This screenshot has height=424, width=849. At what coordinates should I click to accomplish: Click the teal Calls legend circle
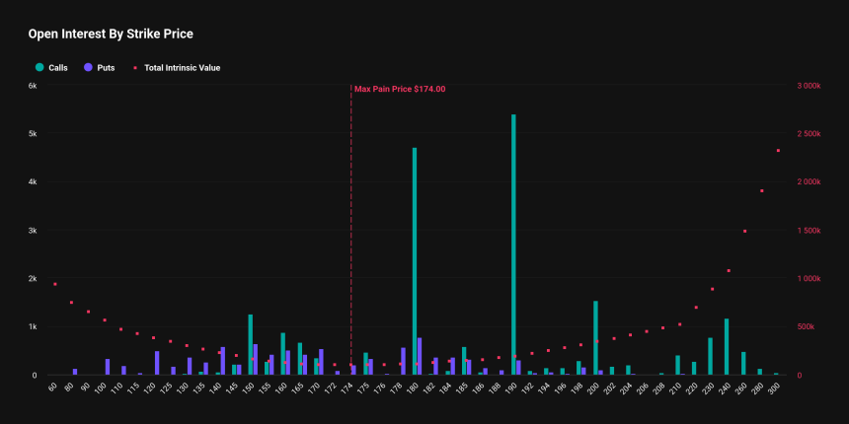click(39, 68)
